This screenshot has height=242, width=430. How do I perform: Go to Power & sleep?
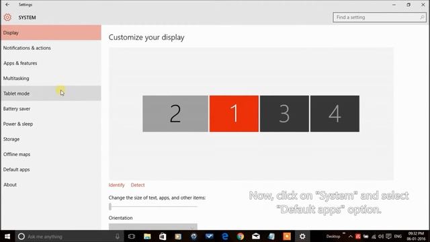coord(51,124)
